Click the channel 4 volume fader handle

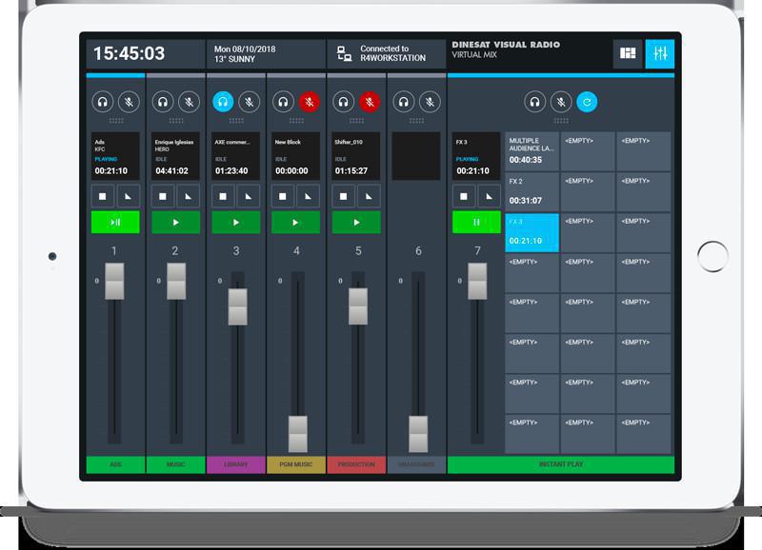[x=298, y=434]
